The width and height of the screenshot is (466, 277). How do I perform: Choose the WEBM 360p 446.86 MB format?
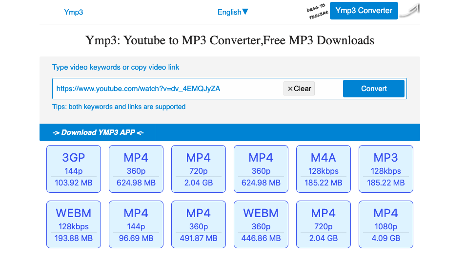tap(261, 224)
